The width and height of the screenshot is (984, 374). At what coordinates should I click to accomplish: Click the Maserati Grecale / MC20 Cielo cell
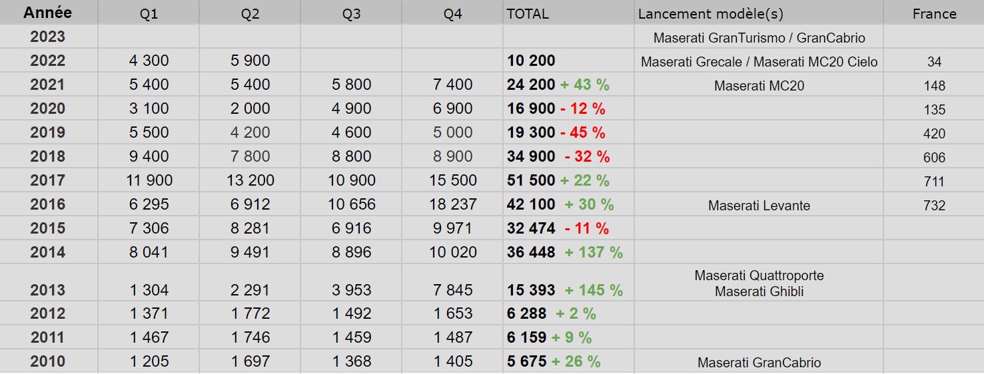click(x=759, y=62)
